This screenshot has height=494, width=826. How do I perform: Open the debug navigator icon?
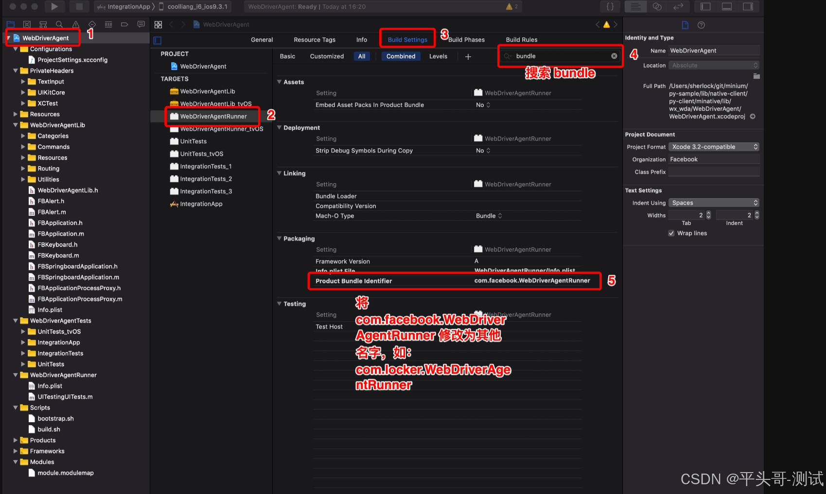click(x=108, y=24)
